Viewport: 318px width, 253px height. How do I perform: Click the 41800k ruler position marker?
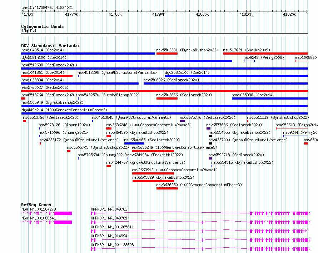click(202, 14)
